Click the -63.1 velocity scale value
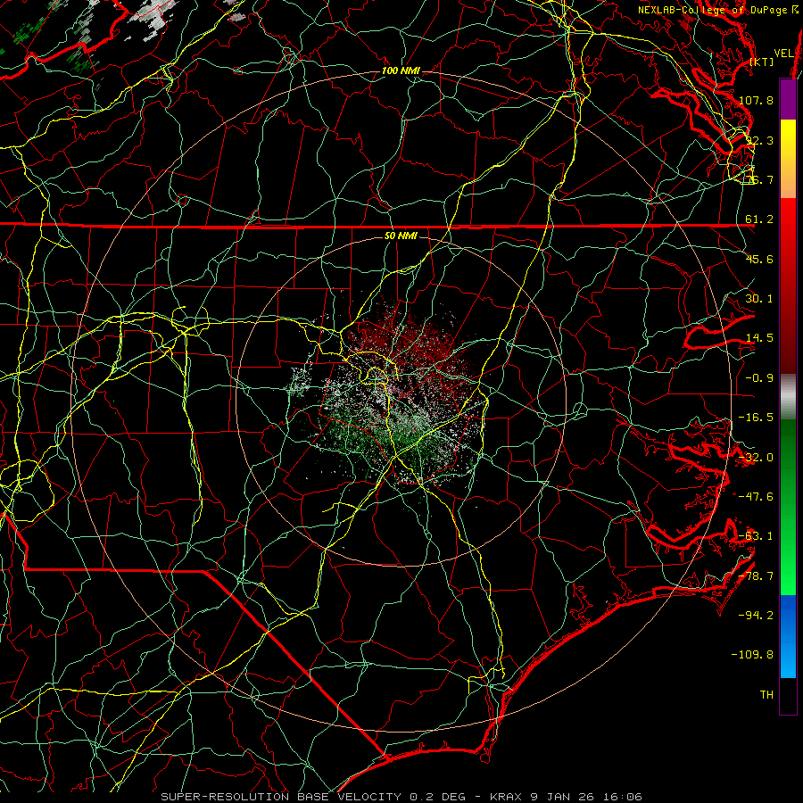Viewport: 803px width, 803px height. (x=756, y=536)
